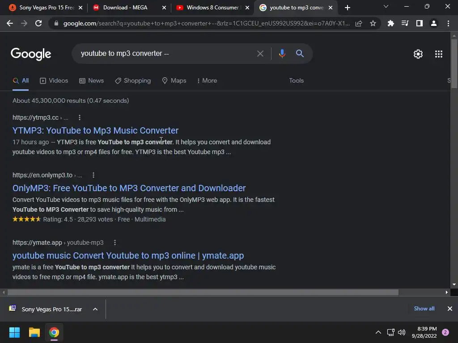458x343 pixels.
Task: Click the forward navigation arrow
Action: [24, 23]
